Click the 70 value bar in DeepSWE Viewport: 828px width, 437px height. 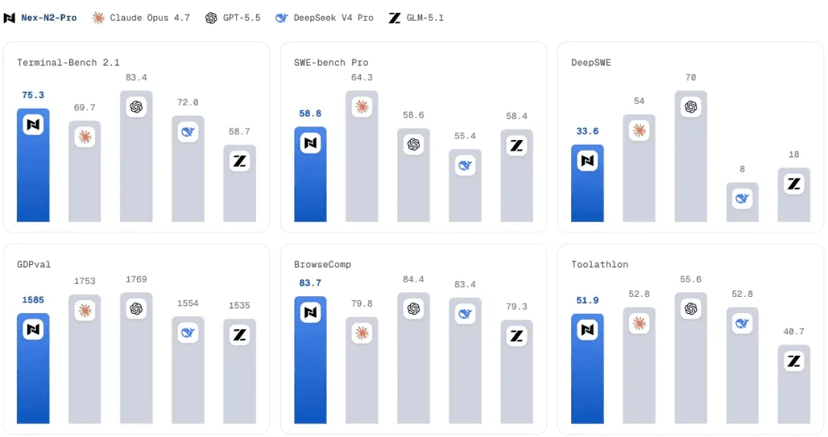click(x=690, y=156)
